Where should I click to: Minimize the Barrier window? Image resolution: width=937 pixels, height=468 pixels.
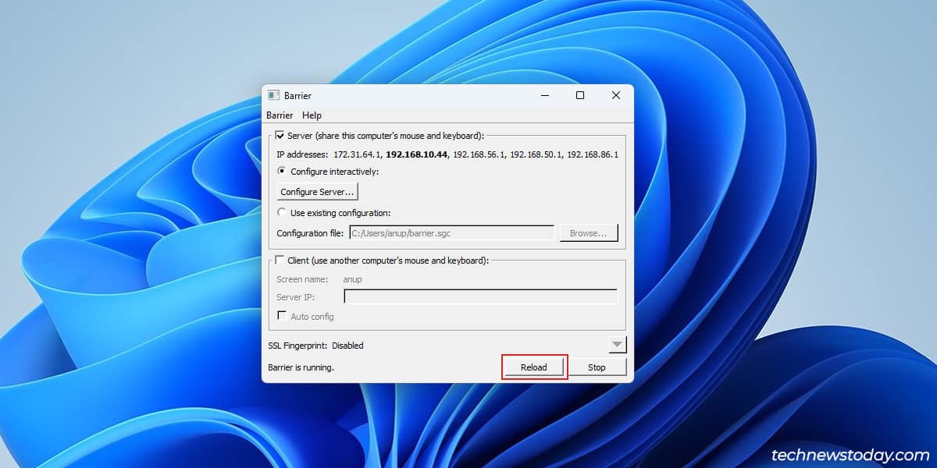(545, 95)
